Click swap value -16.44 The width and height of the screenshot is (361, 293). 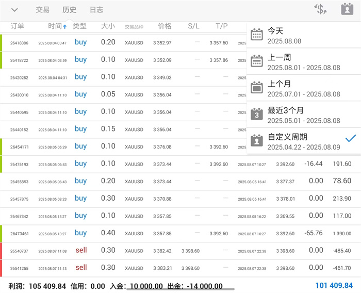point(314,164)
